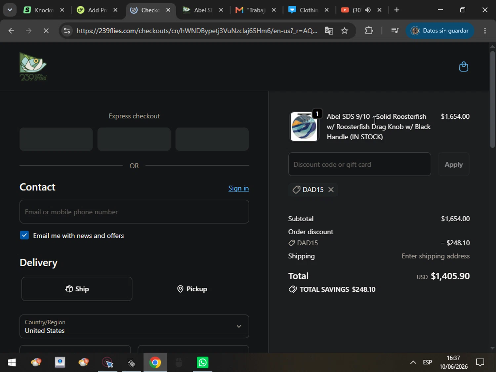Switch to the Abel S tab

pos(203,10)
